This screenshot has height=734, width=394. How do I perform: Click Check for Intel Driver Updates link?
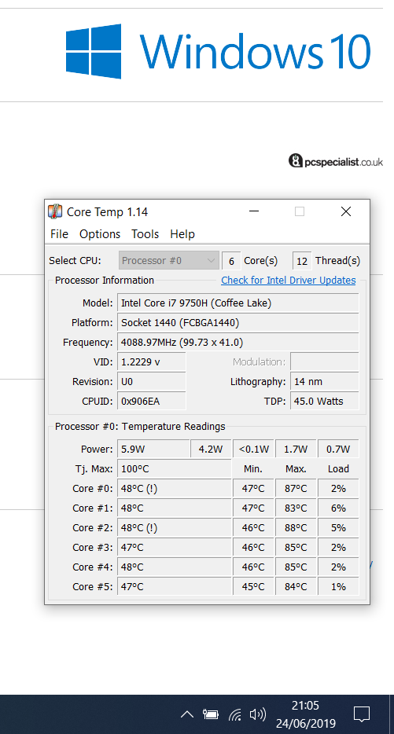point(288,281)
